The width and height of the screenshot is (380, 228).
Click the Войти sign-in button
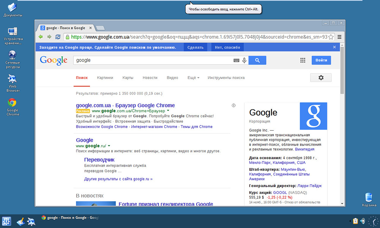pos(321,60)
